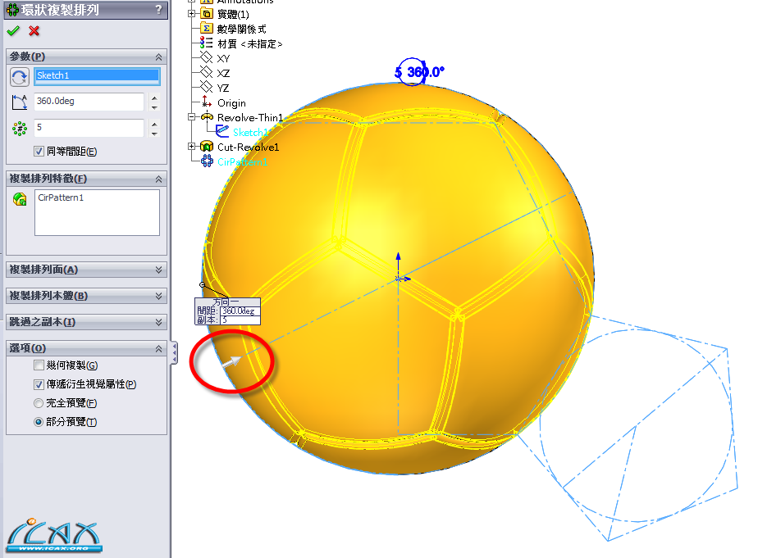Screen dimensions: 767x558
Task: Click the 360.0deg angle input field
Action: [x=89, y=102]
